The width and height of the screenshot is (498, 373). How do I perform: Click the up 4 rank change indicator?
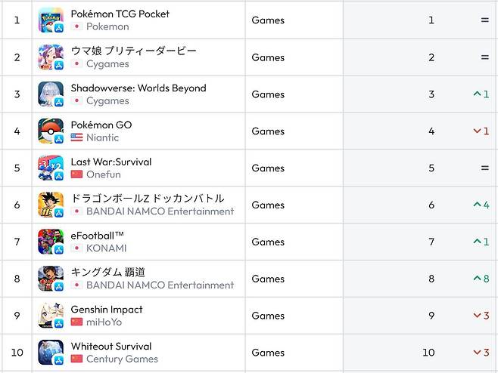481,205
